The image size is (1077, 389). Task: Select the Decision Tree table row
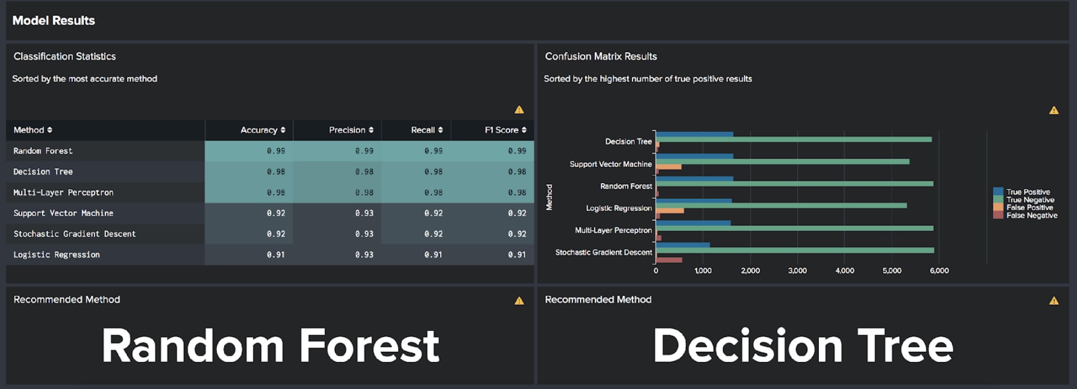click(x=270, y=172)
